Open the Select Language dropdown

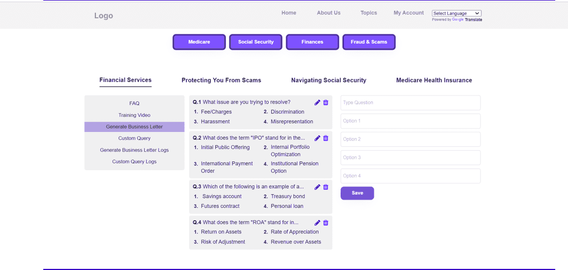point(457,13)
